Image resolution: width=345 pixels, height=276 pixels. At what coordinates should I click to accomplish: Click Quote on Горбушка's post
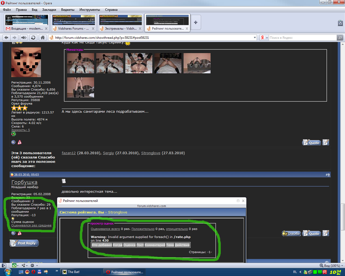(312, 233)
